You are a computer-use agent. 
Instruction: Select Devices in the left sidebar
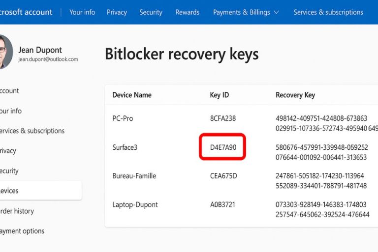(41, 191)
